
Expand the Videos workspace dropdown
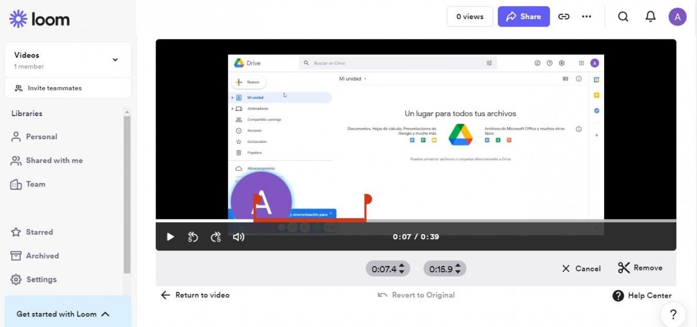coord(115,60)
